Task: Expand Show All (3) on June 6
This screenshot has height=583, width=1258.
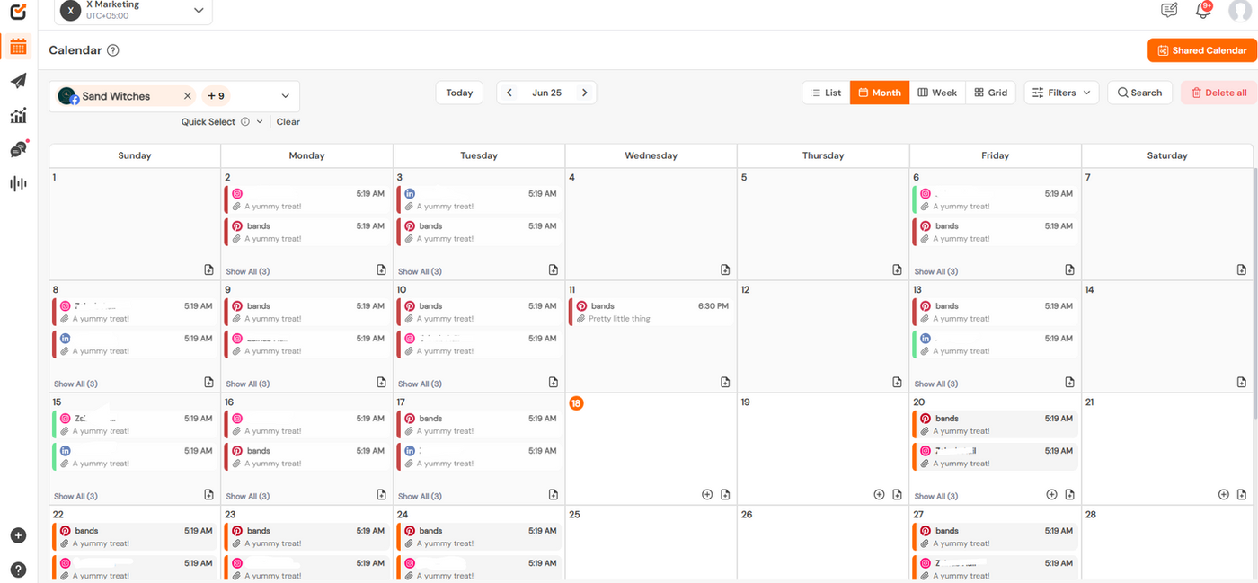Action: [x=936, y=271]
